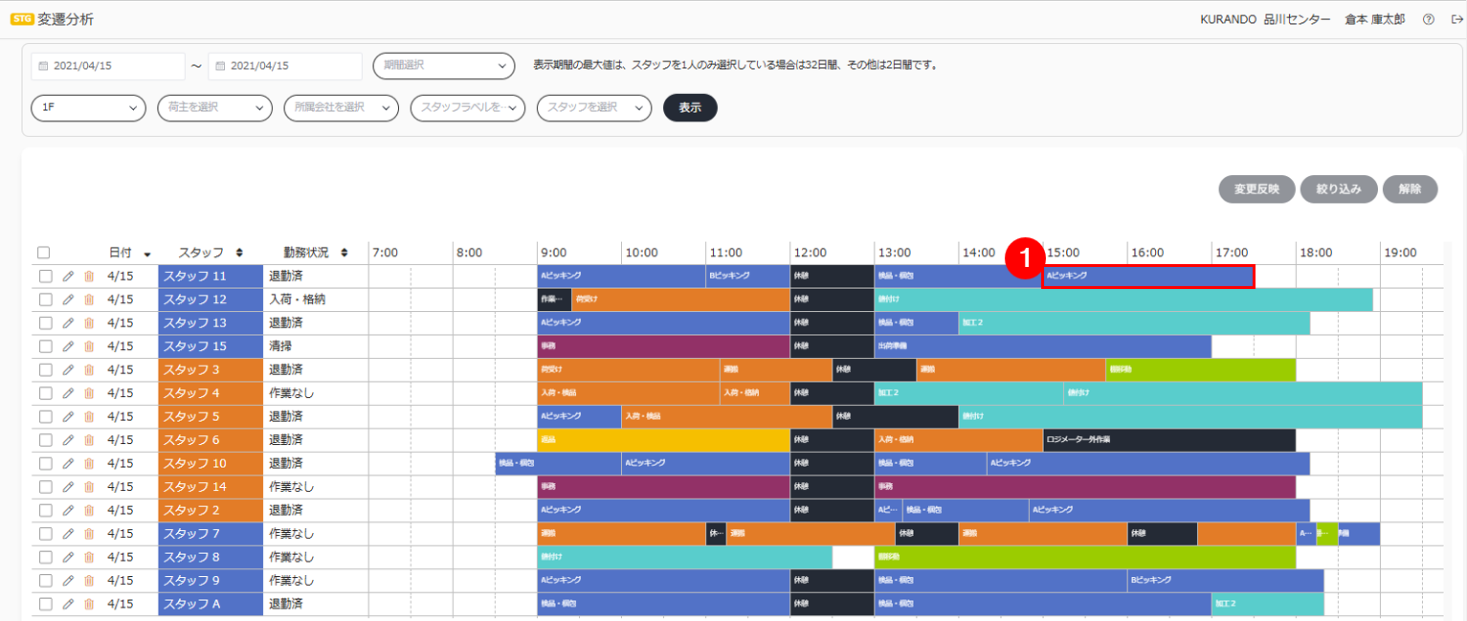The image size is (1467, 621).
Task: Click the 出荷準備 bar in the スタッフ 15 row
Action: (x=1042, y=346)
